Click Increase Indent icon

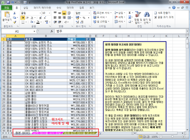coord(60,22)
